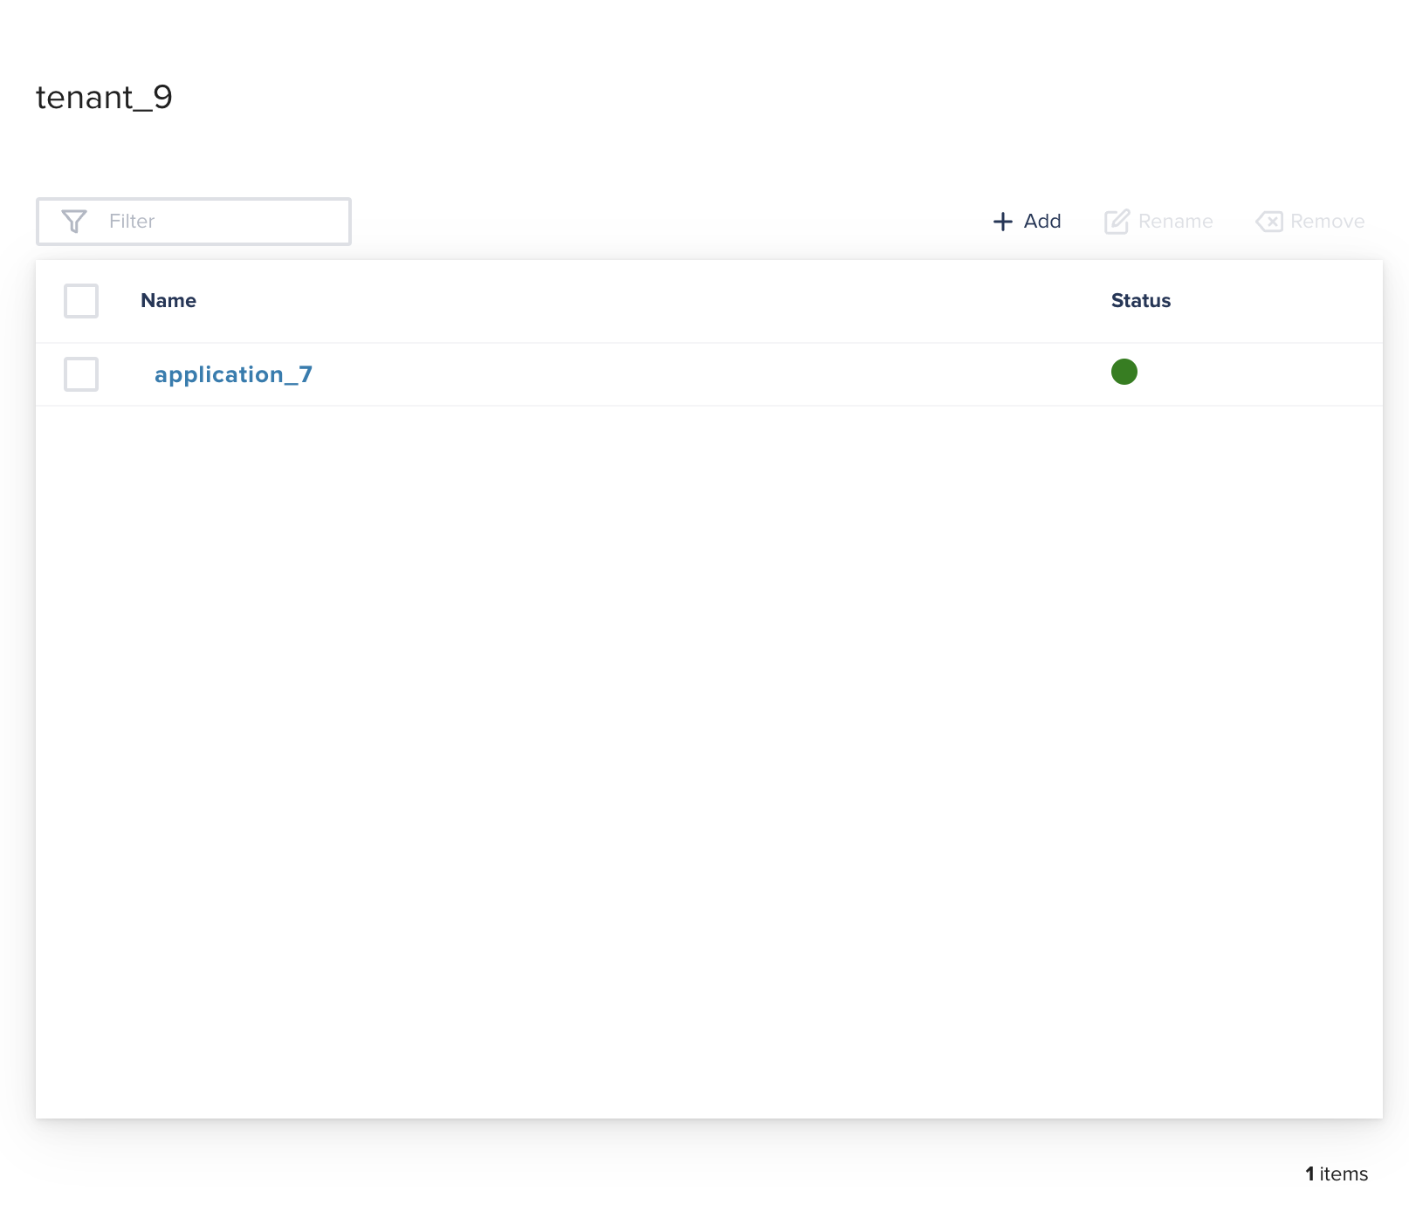Click the tenant_9 page title

point(105,97)
